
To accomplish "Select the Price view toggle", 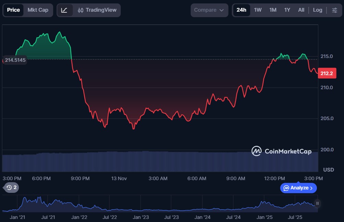I will [x=13, y=10].
